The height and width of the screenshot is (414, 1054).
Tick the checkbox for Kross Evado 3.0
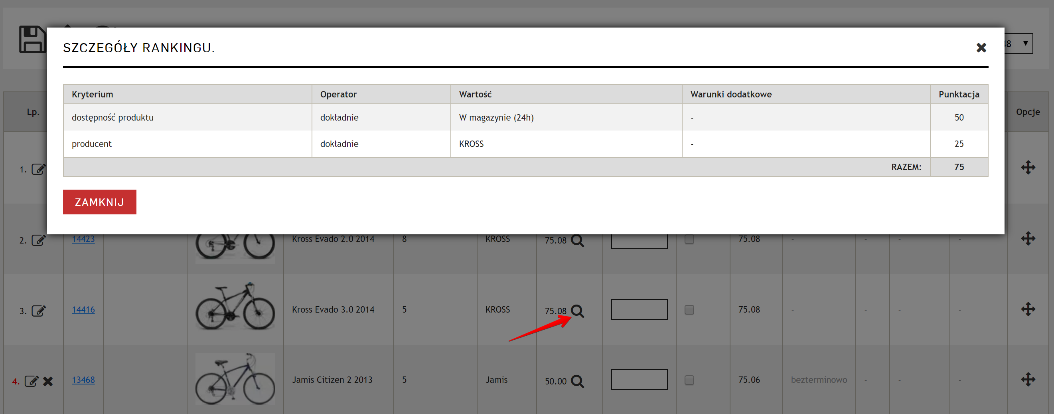pos(689,309)
